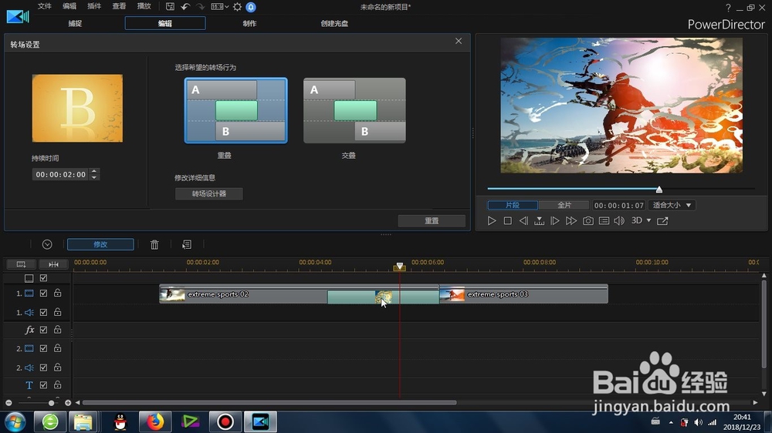Adjust preview volume speaker icon

619,220
